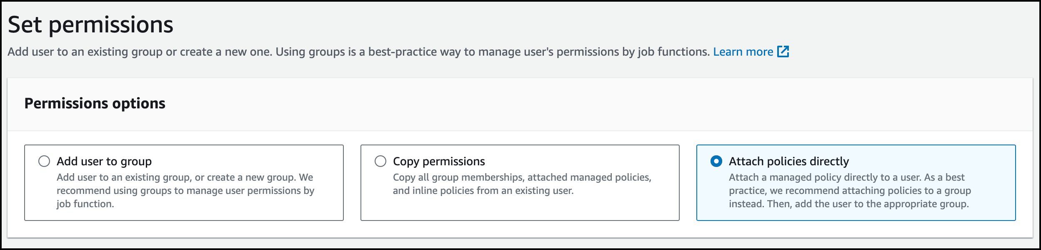Click the external link icon beside Learn more

click(783, 51)
